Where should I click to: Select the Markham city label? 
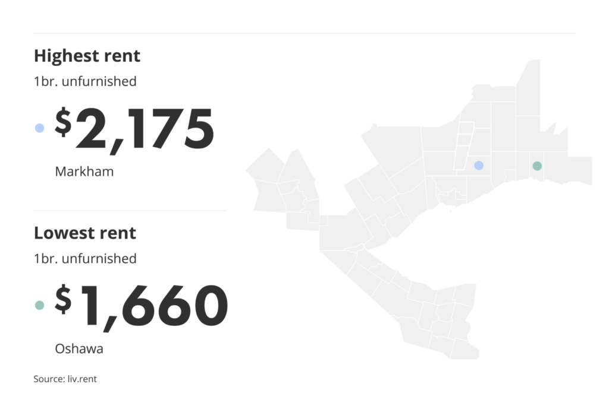click(x=84, y=172)
